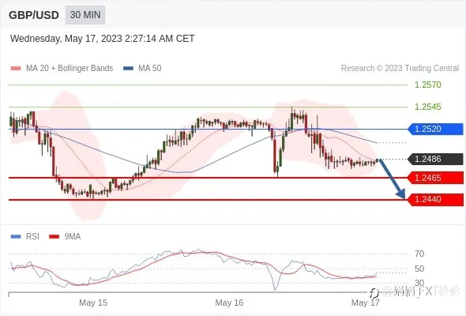The image size is (466, 316).
Task: Click the 1.2545 resistance level label
Action: coord(427,107)
